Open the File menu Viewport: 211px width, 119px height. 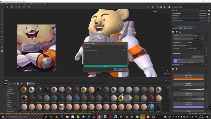click(x=2, y=4)
